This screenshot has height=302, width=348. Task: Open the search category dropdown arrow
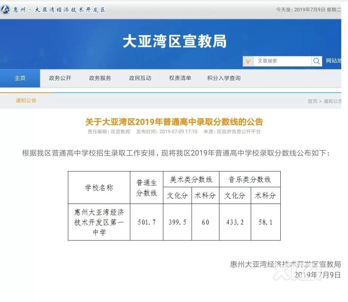pos(248,61)
